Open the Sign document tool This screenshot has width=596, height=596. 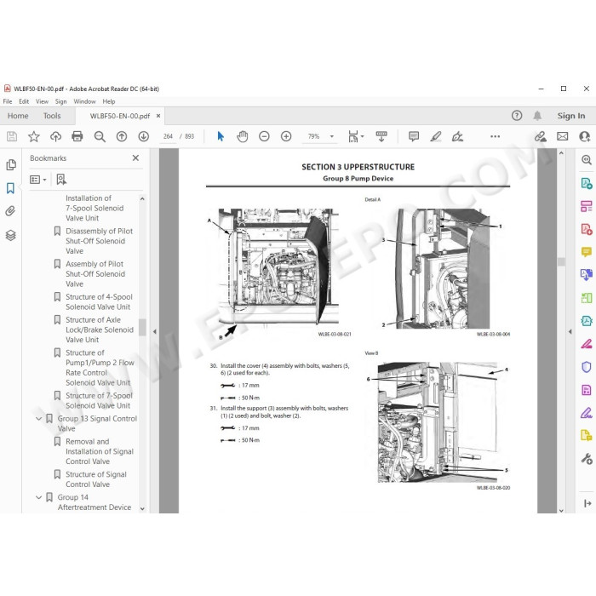pyautogui.click(x=457, y=136)
